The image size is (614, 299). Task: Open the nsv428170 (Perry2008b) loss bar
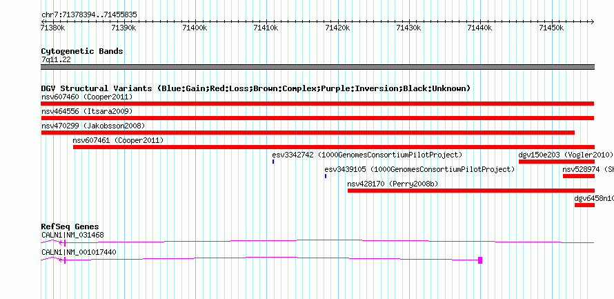pyautogui.click(x=471, y=191)
